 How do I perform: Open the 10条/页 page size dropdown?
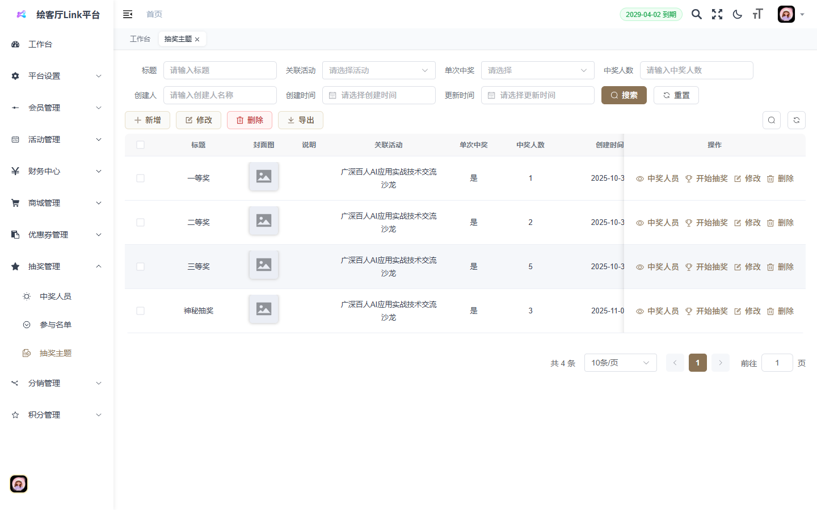click(620, 363)
